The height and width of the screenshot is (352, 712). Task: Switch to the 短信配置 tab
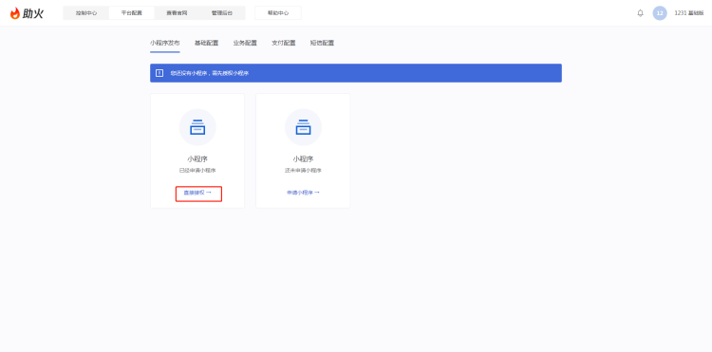[x=323, y=43]
